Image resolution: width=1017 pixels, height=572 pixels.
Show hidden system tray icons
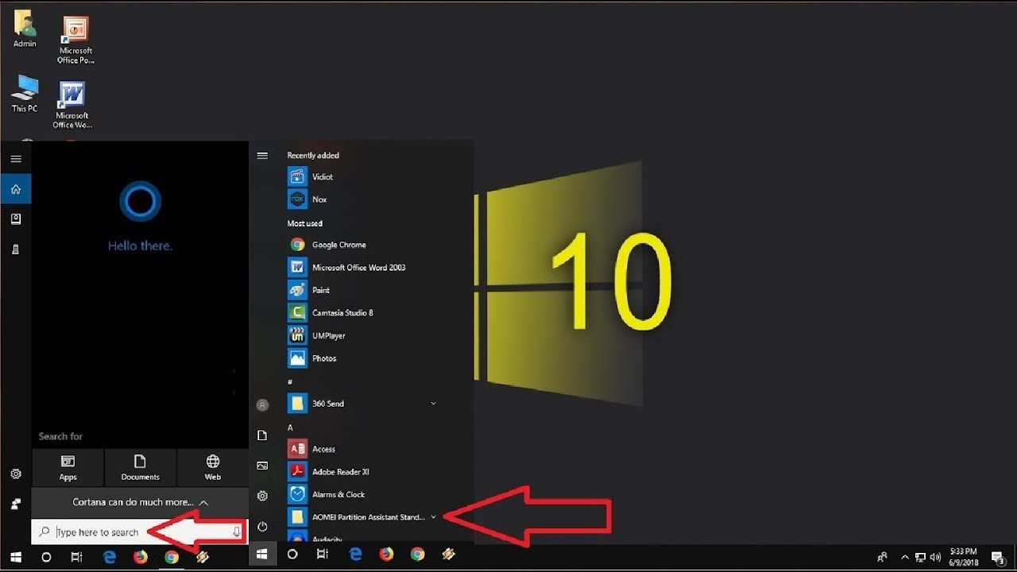click(905, 557)
